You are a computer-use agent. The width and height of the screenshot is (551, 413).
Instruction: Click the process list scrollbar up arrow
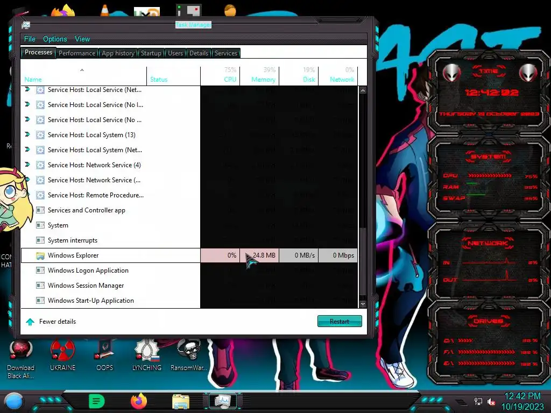363,90
